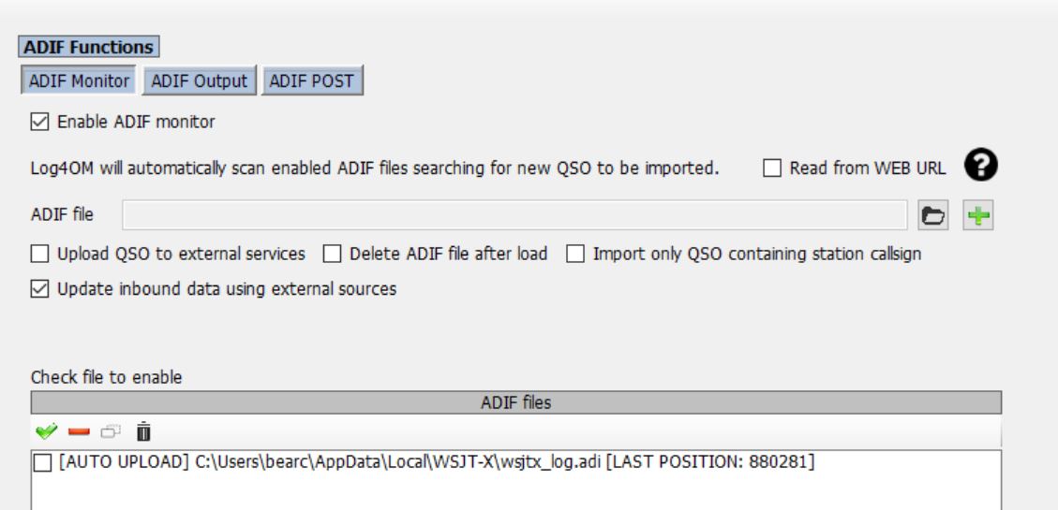Enable the wsjtx_log.adi file checkbox
Viewport: 1058px width, 510px height.
(x=42, y=463)
